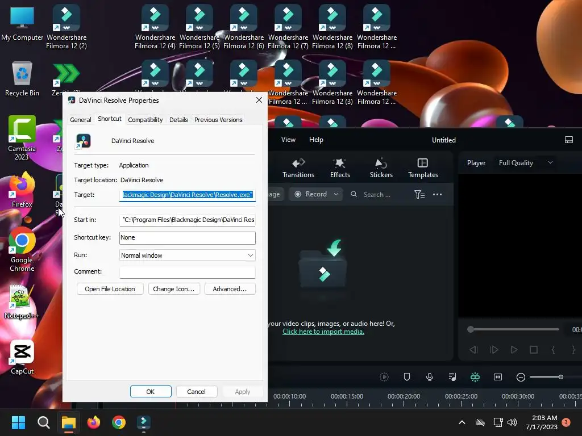Select the Wondershare Filmora 12 (6) shortcut
This screenshot has width=582, height=436.
click(244, 27)
